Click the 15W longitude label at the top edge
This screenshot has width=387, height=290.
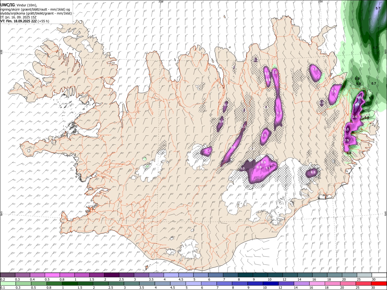tap(320, 2)
